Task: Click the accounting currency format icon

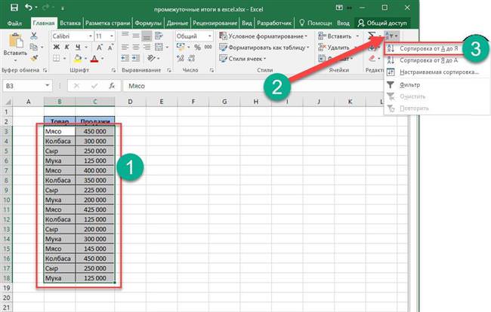Action: coord(181,47)
